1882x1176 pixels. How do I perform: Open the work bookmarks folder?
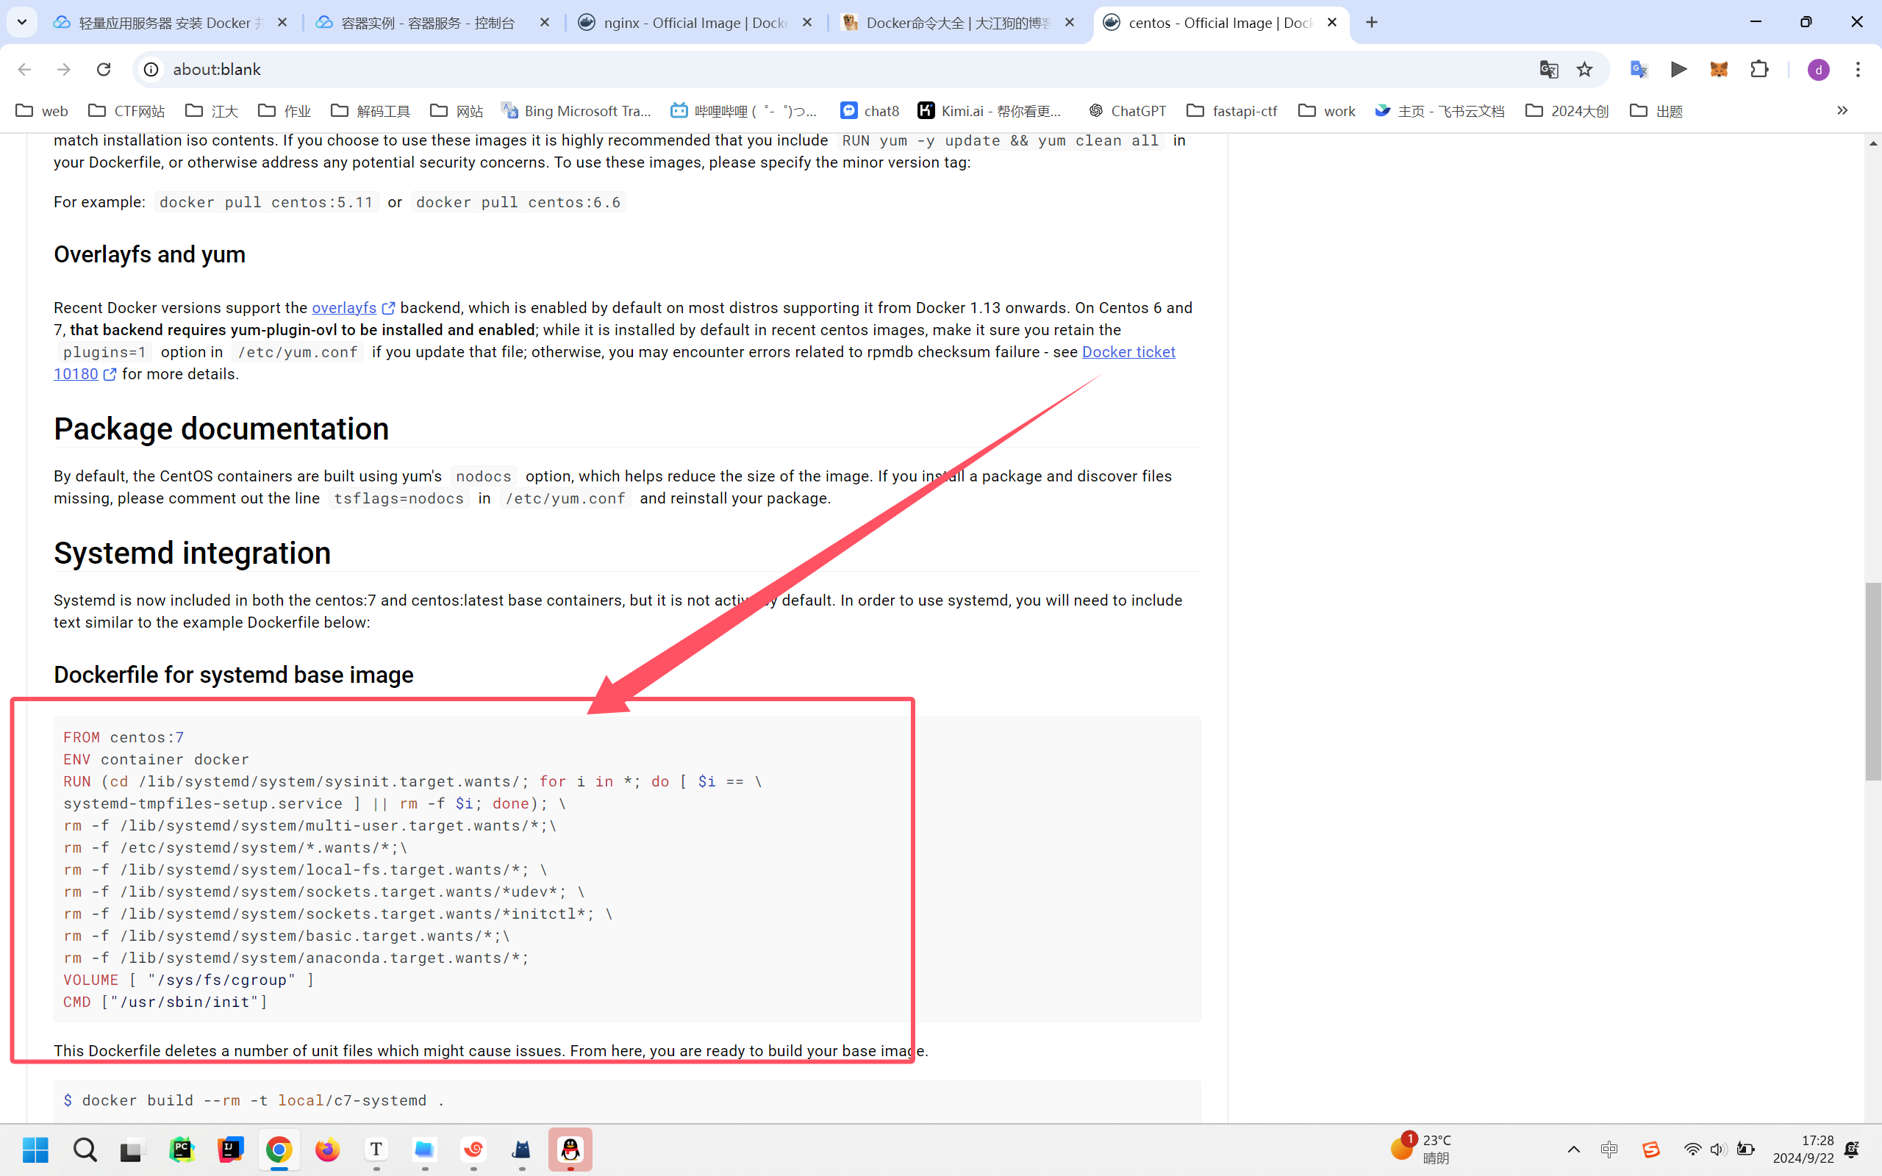pyautogui.click(x=1328, y=110)
